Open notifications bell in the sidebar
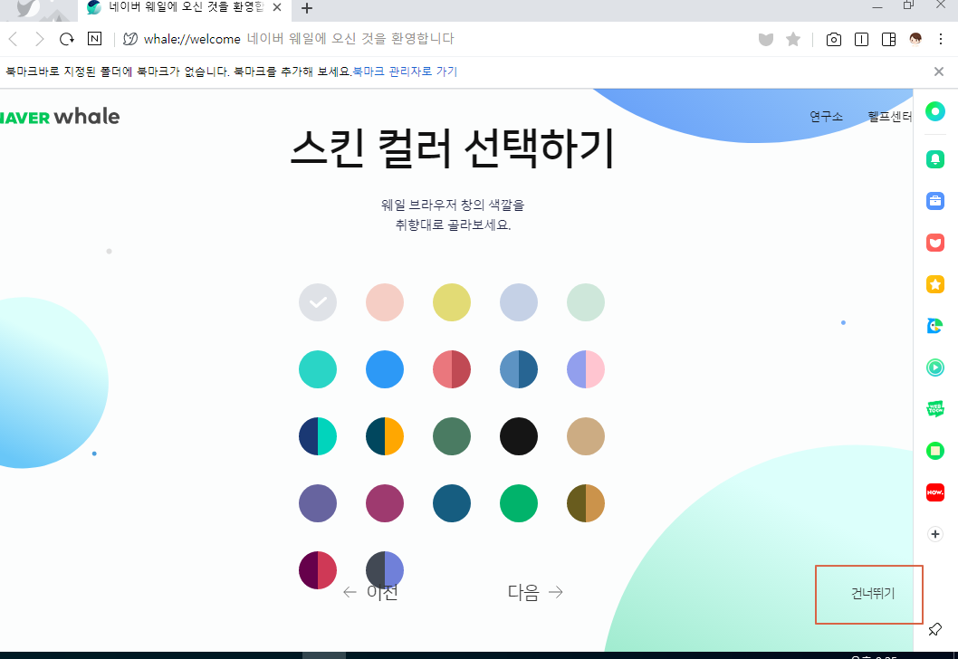 point(934,158)
